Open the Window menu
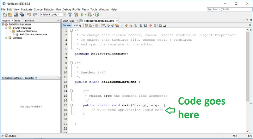The image size is (253, 139). [x=104, y=9]
